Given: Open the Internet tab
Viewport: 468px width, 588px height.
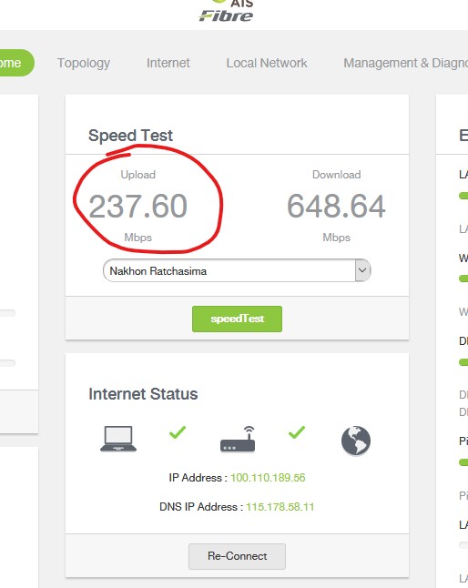Looking at the screenshot, I should (168, 63).
